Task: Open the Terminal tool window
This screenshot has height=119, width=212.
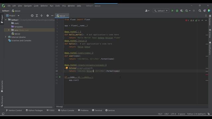Action: pos(97,110)
